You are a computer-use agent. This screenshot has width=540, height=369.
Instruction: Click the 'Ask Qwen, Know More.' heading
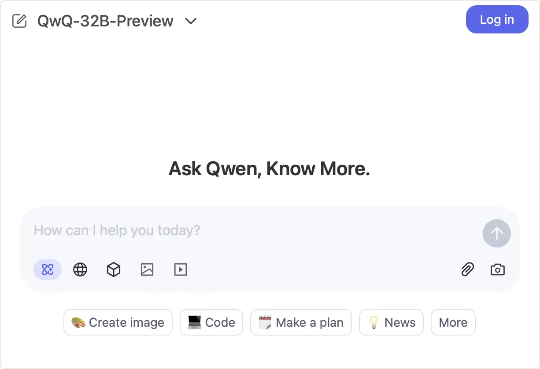(270, 169)
